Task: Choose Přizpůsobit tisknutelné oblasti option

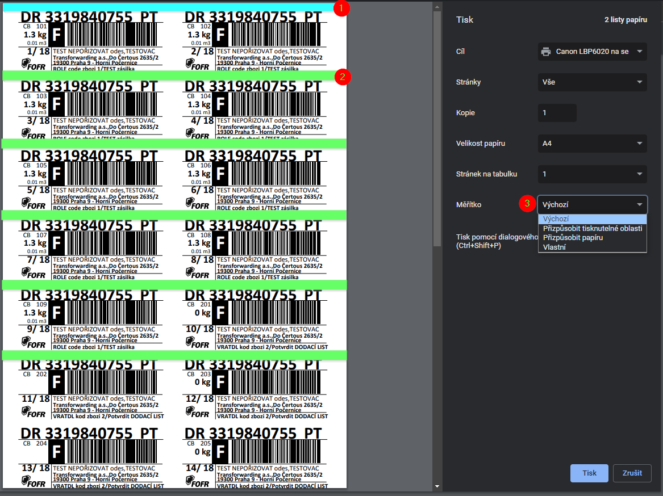Action: pyautogui.click(x=592, y=228)
